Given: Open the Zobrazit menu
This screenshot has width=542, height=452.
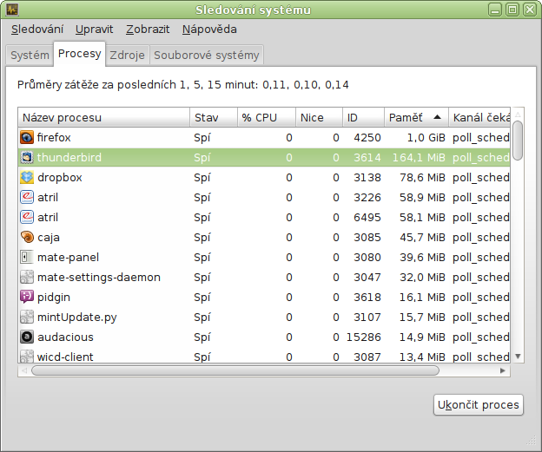Looking at the screenshot, I should pos(148,29).
